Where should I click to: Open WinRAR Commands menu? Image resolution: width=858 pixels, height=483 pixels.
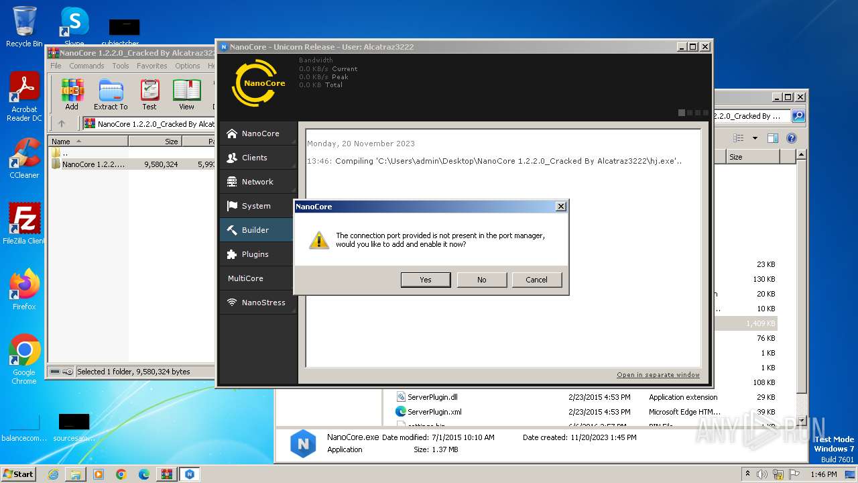pos(86,66)
